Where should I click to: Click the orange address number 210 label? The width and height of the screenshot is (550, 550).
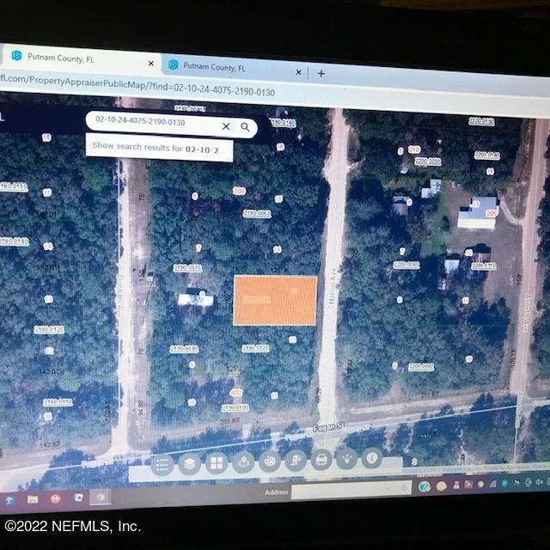pyautogui.click(x=414, y=150)
